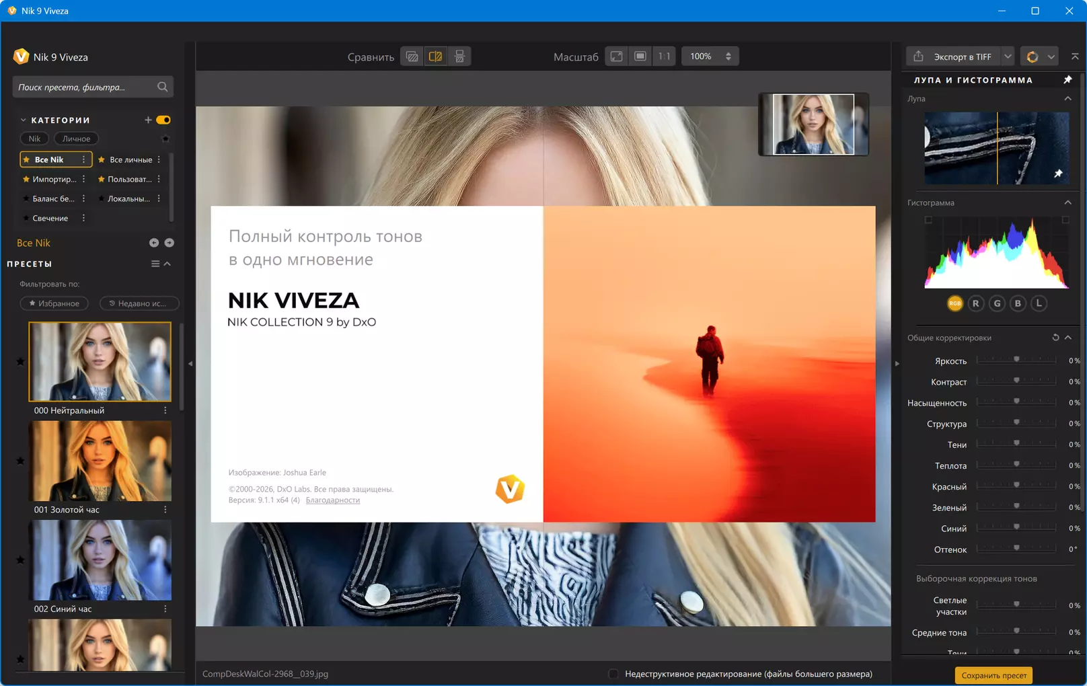Apply the 000 Нейтральный preset thumbnail
This screenshot has width=1087, height=686.
click(100, 362)
